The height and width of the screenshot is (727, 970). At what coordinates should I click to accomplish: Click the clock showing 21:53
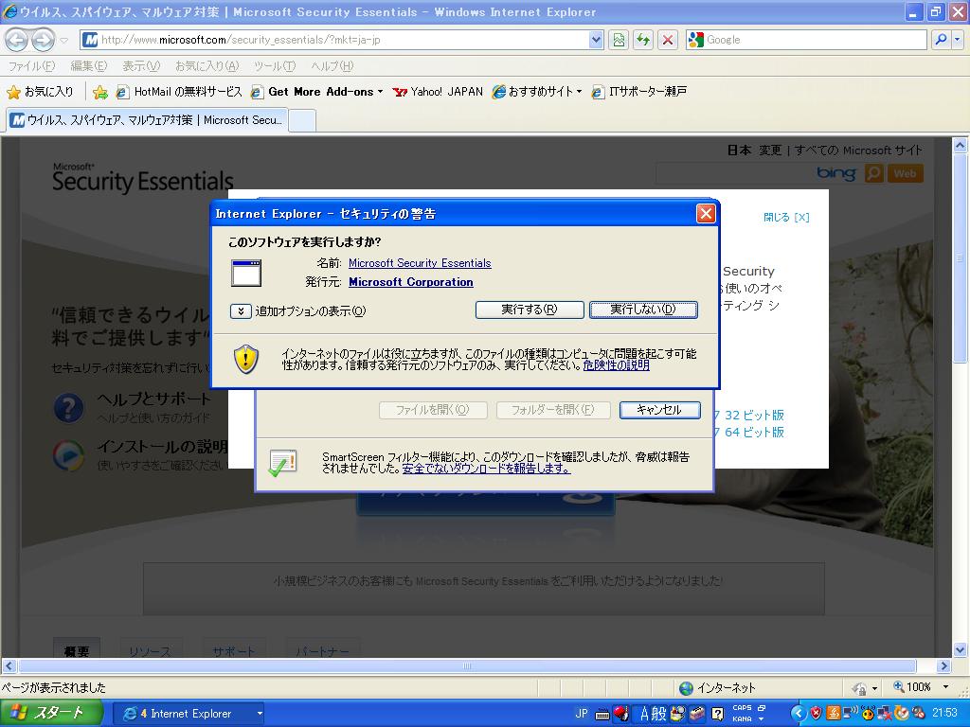tap(944, 713)
